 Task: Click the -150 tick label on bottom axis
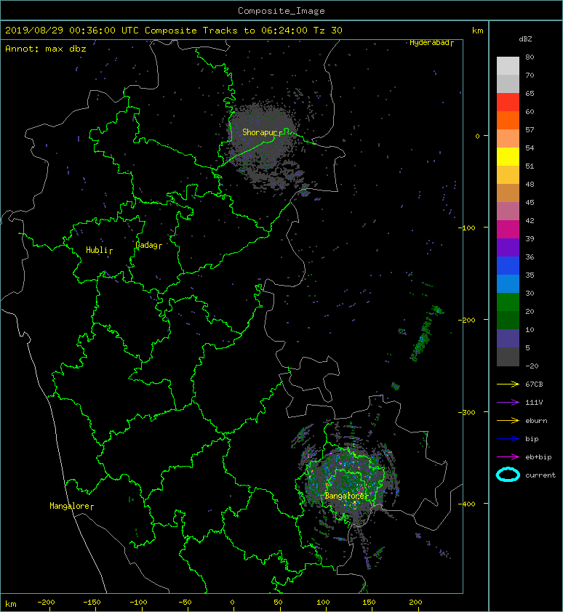pos(92,603)
